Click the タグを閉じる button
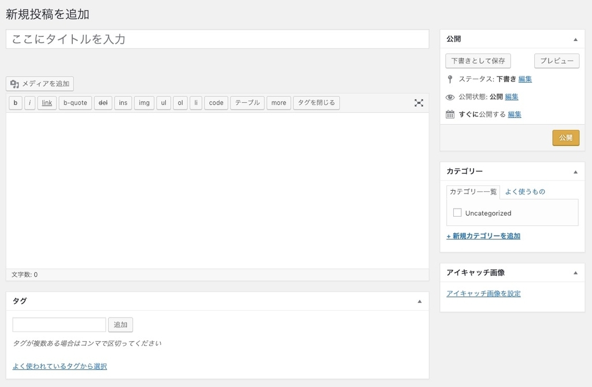 pyautogui.click(x=316, y=103)
